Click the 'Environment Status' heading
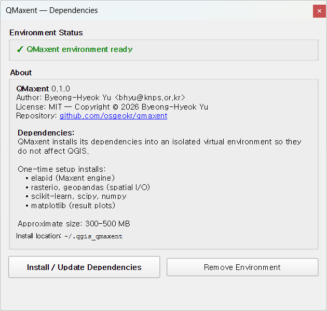This screenshot has width=327, height=311. pos(46,33)
